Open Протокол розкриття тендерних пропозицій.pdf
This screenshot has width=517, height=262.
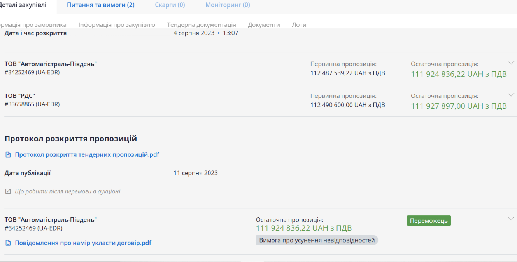[87, 155]
